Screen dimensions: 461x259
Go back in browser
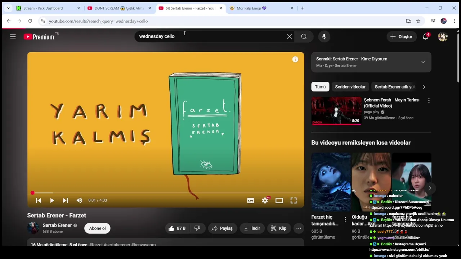click(9, 21)
